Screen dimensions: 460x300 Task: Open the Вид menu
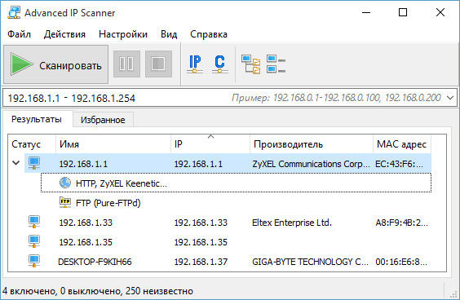[x=169, y=34]
